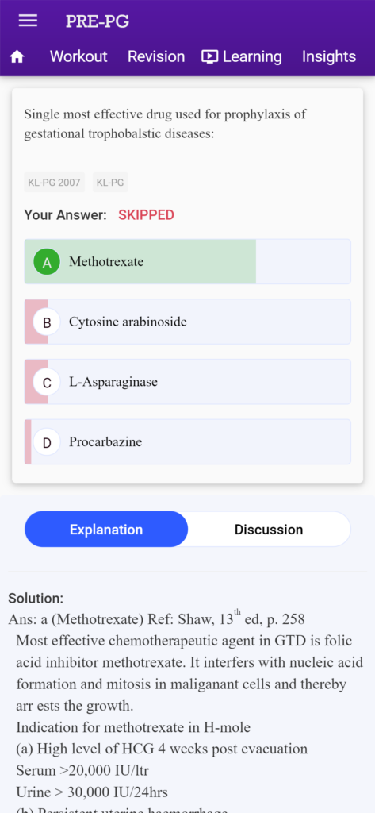The image size is (375, 813).
Task: Tap the PRE-PG app title
Action: pyautogui.click(x=98, y=21)
